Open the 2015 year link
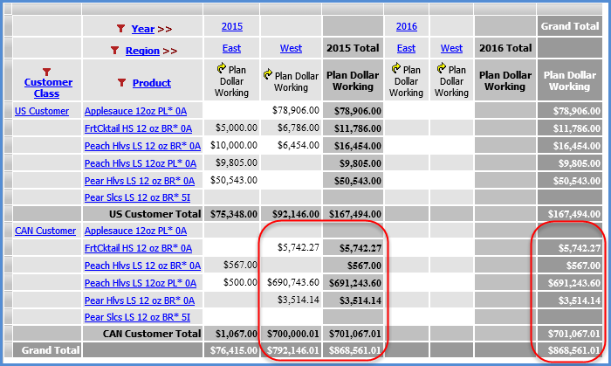Viewport: 611px width, 366px height. pyautogui.click(x=232, y=26)
